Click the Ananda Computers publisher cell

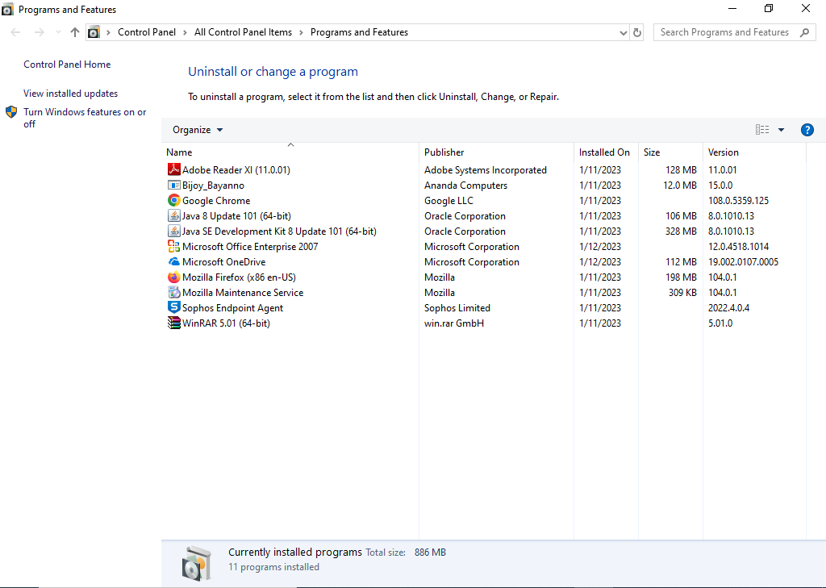tap(465, 185)
